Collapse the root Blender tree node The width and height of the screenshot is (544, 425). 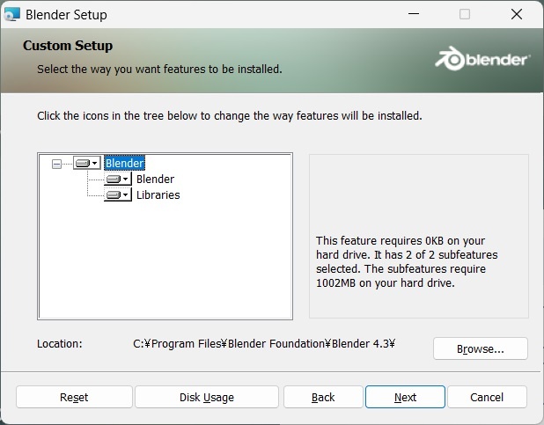click(56, 164)
